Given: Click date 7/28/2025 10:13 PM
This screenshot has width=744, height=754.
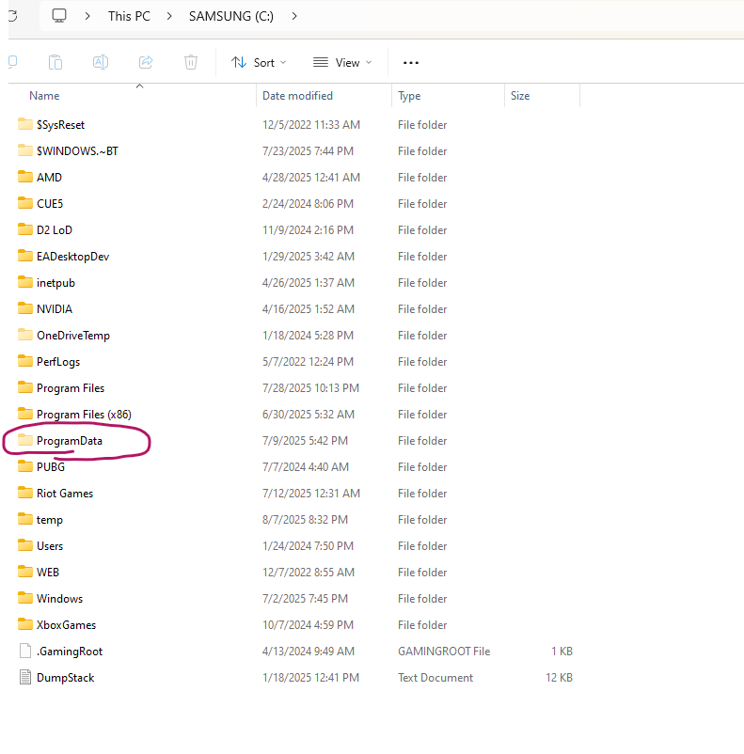Looking at the screenshot, I should pos(310,388).
